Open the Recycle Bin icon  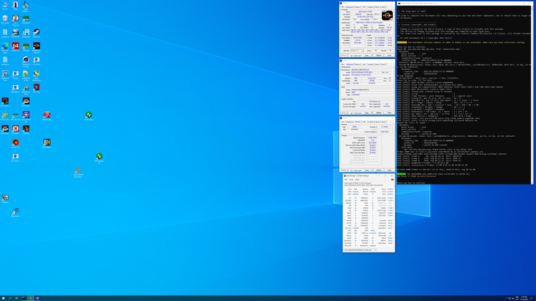5,19
